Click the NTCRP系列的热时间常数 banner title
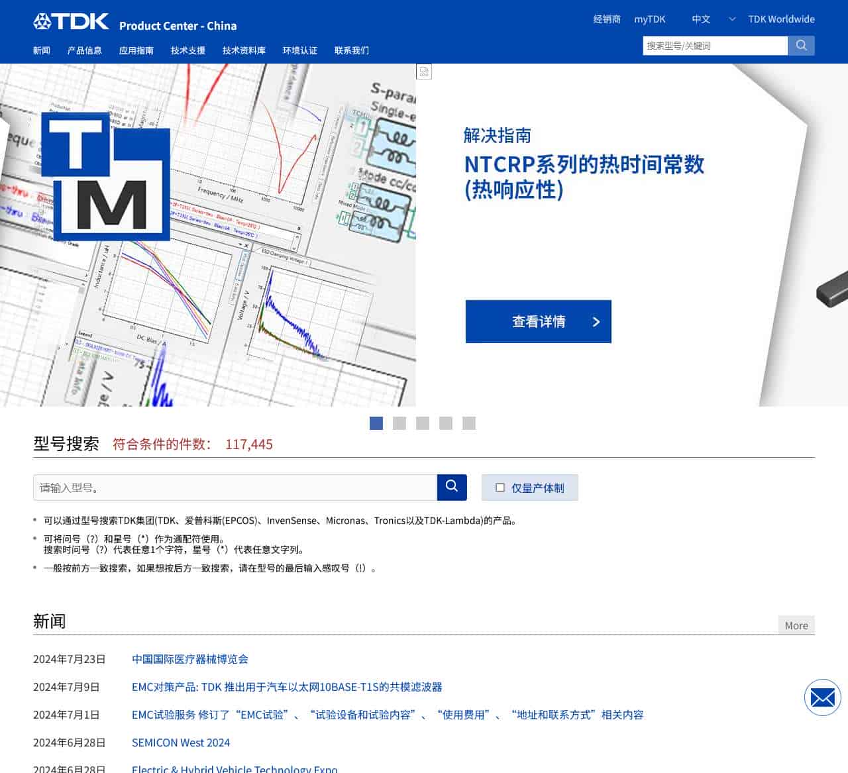Screen dimensions: 848x773 coord(584,177)
